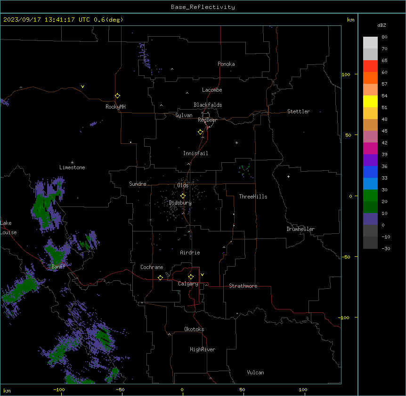Screen dimensions: 406x396
Task: Click the green radar echo northwest of Banff
Action: [45, 209]
